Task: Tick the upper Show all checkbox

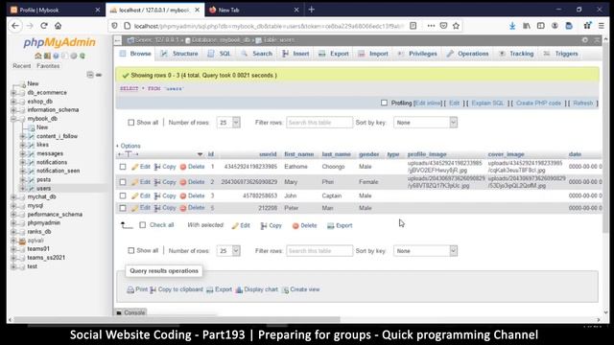Action: (131, 123)
